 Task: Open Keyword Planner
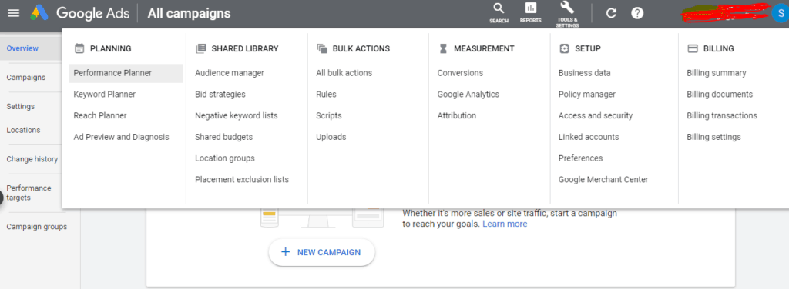104,95
